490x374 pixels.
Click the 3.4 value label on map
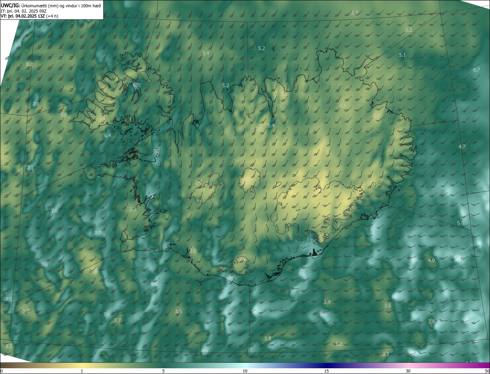(206, 54)
